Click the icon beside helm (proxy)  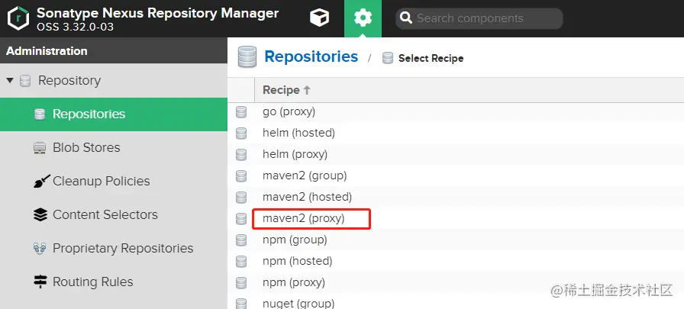(x=241, y=155)
